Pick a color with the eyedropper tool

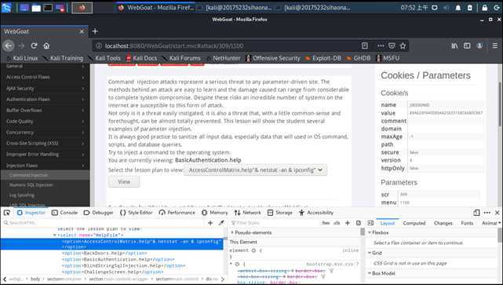(x=221, y=223)
